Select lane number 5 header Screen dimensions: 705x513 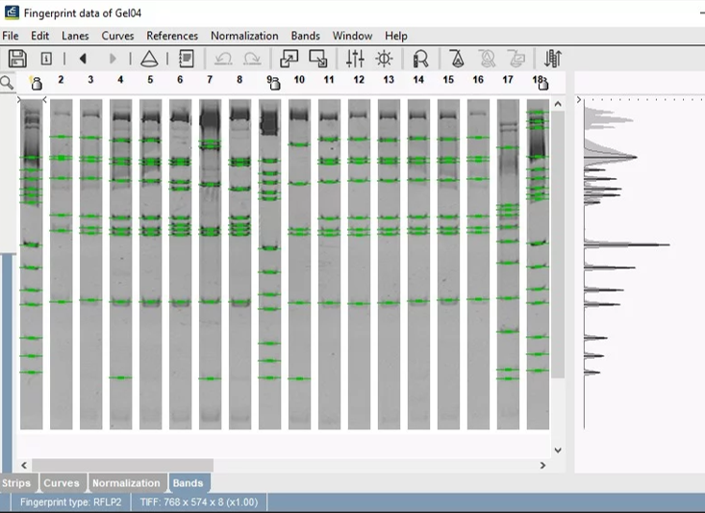coord(150,80)
